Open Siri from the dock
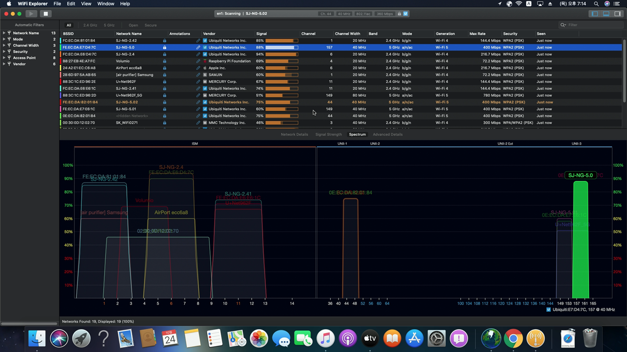Image resolution: width=627 pixels, height=352 pixels. pyautogui.click(x=59, y=338)
